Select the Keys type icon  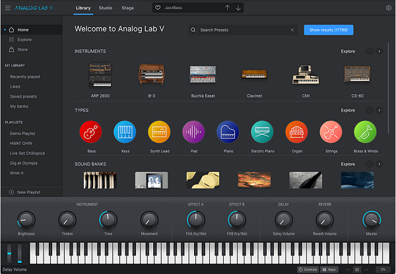tap(125, 132)
